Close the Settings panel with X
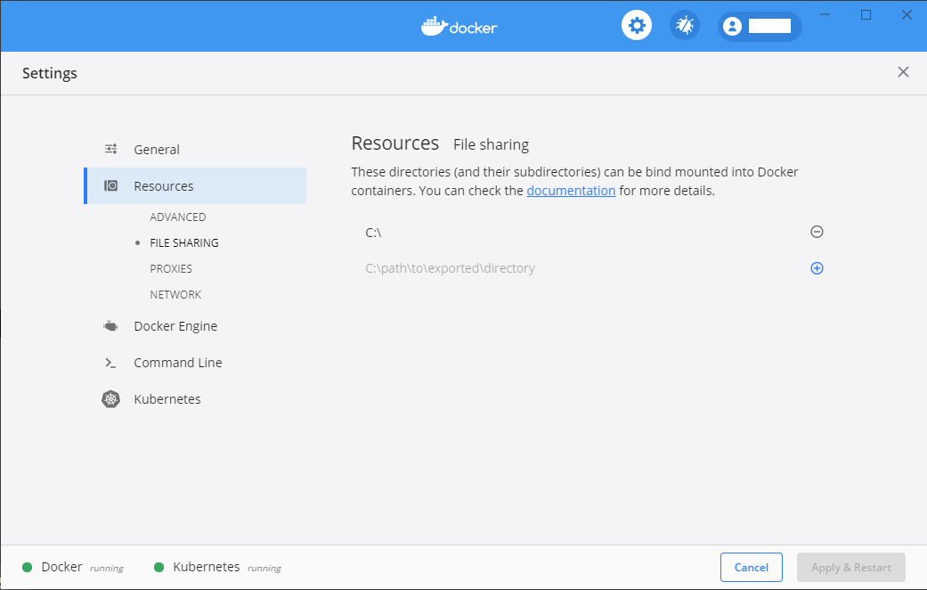 pos(903,72)
